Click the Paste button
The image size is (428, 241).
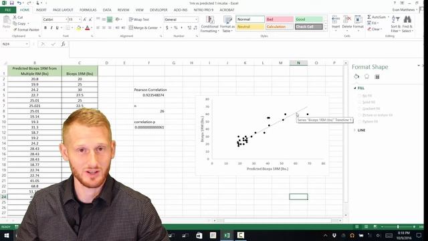click(6, 22)
